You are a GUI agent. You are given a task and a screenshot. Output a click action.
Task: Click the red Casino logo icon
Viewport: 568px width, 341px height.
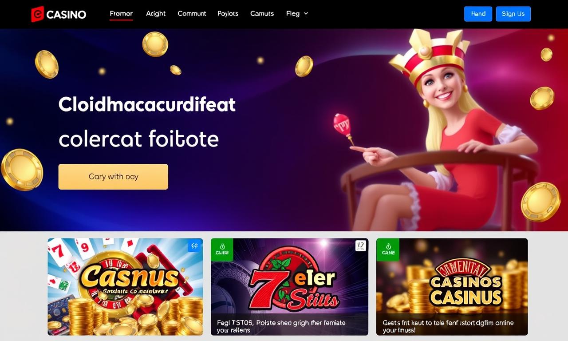(x=38, y=14)
